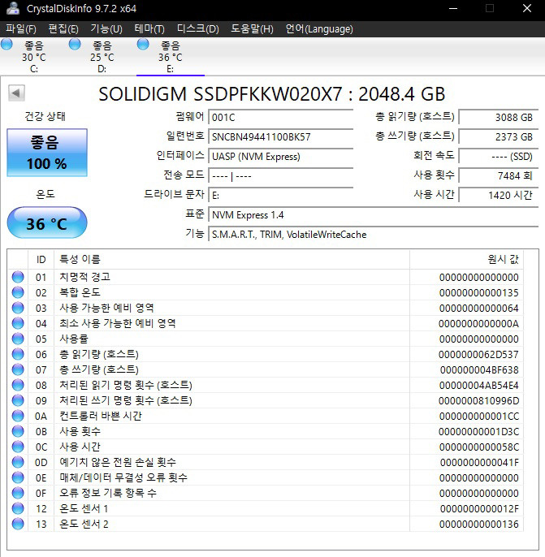Screen dimensions: 545x557
Task: Click the power-on hours value 1420 시간
Action: point(499,195)
